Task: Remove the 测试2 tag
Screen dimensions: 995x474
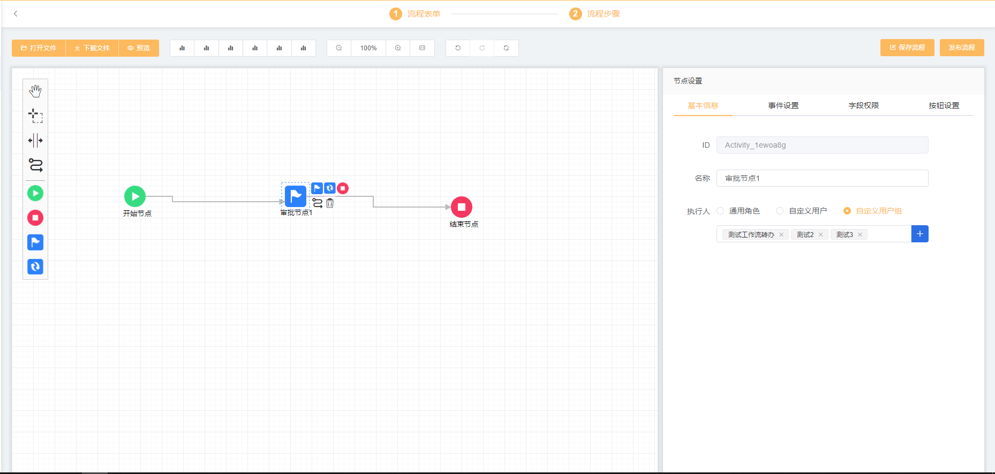Action: pyautogui.click(x=820, y=235)
